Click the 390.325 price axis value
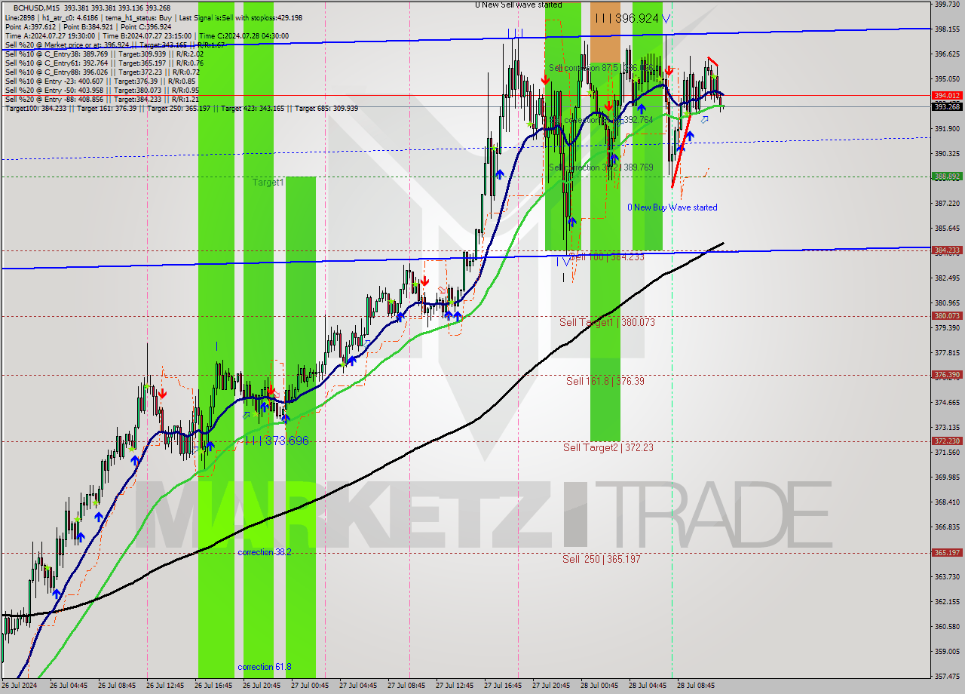965x694 pixels. pyautogui.click(x=947, y=154)
